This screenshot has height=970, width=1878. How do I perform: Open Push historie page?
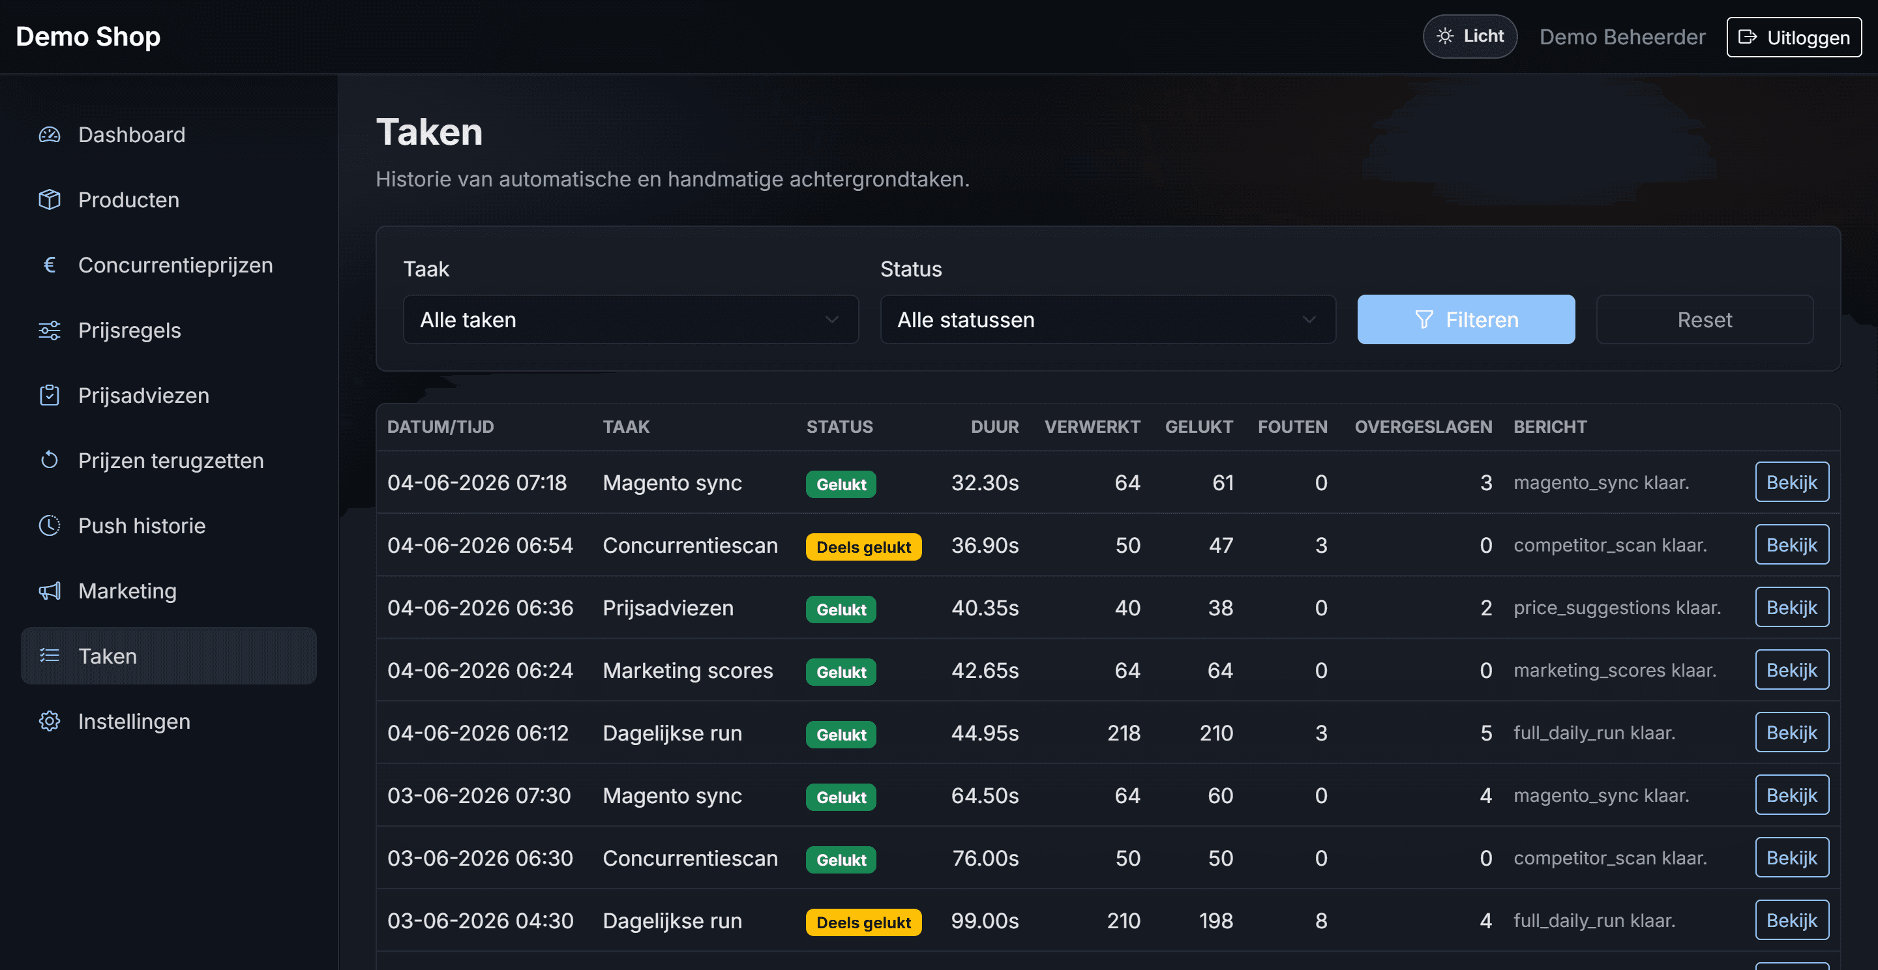pyautogui.click(x=169, y=525)
